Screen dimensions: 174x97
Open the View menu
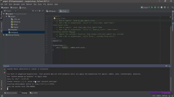[x=10, y=4]
